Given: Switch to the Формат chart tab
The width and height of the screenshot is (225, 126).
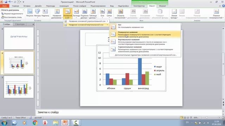Looking at the screenshot, I should (x=162, y=6).
